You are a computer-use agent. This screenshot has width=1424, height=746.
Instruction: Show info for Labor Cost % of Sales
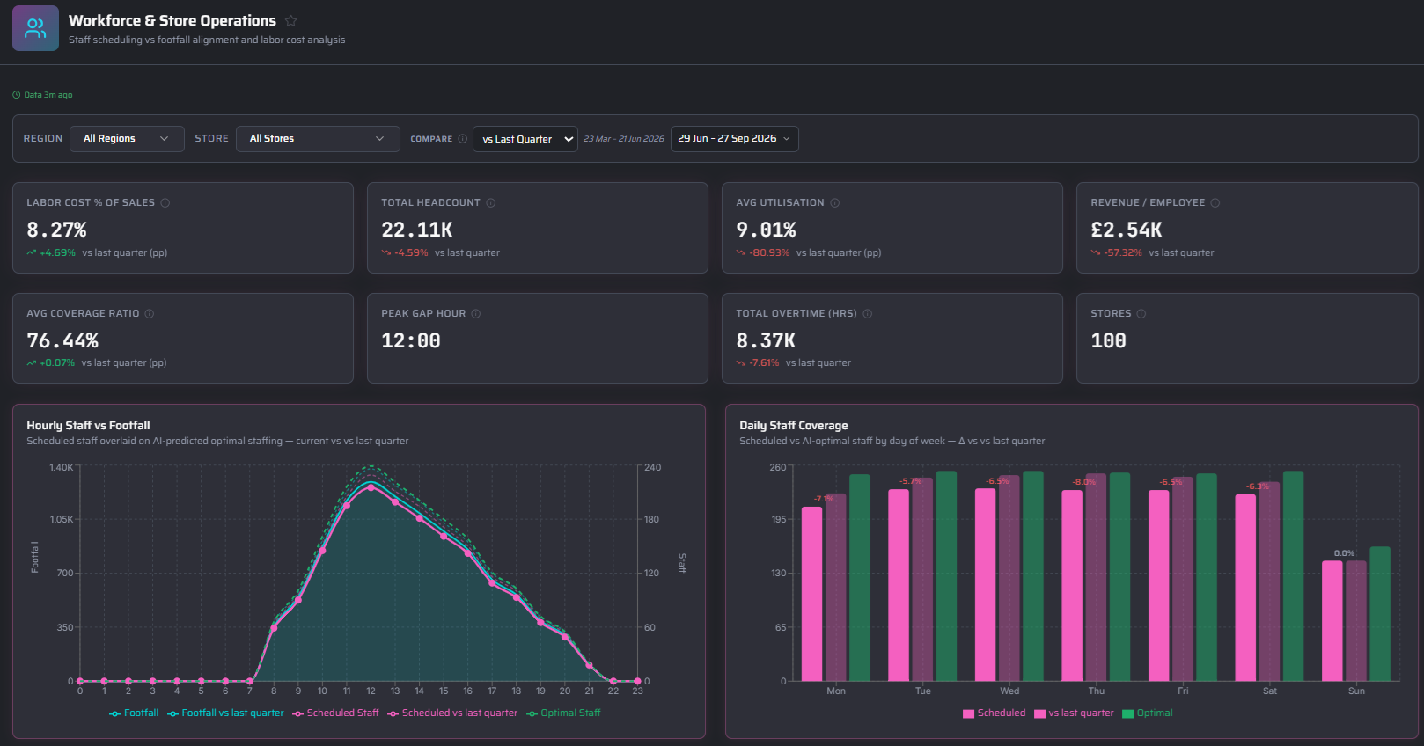click(x=165, y=203)
